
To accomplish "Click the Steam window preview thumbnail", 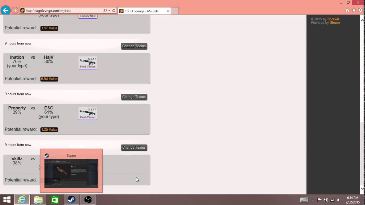I will [x=71, y=173].
